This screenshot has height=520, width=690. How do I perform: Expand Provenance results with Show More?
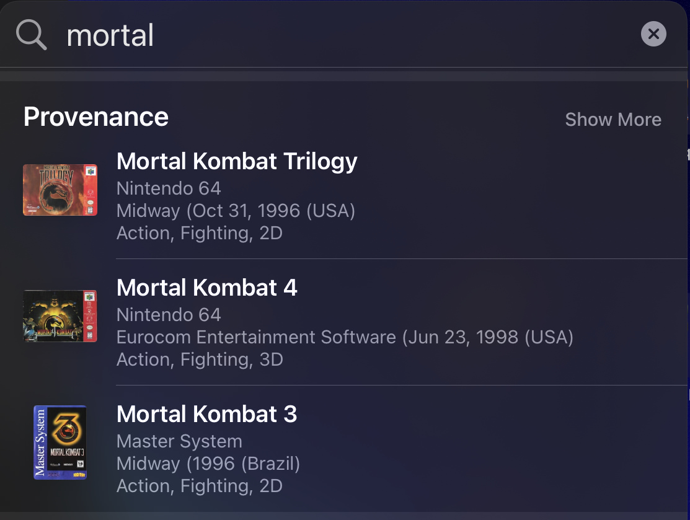(613, 120)
